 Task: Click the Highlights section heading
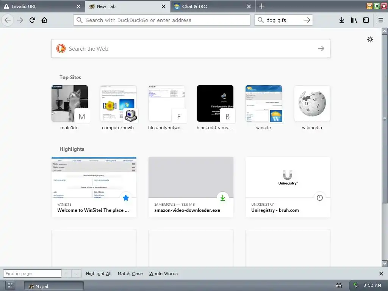(x=72, y=149)
